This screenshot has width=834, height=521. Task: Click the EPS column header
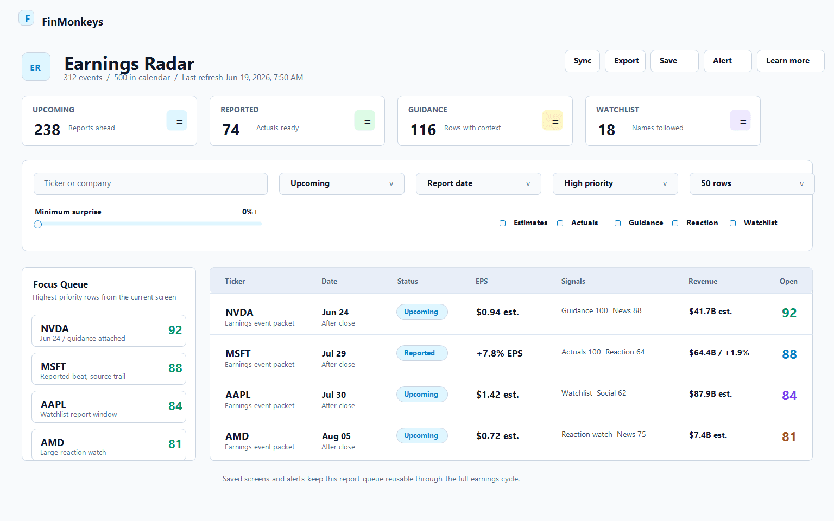pyautogui.click(x=482, y=281)
